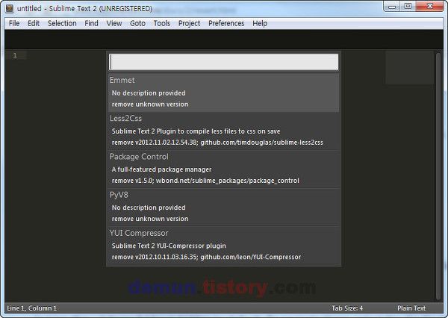448x318 pixels.
Task: Click Tab Size: 4 in status bar
Action: [x=347, y=308]
